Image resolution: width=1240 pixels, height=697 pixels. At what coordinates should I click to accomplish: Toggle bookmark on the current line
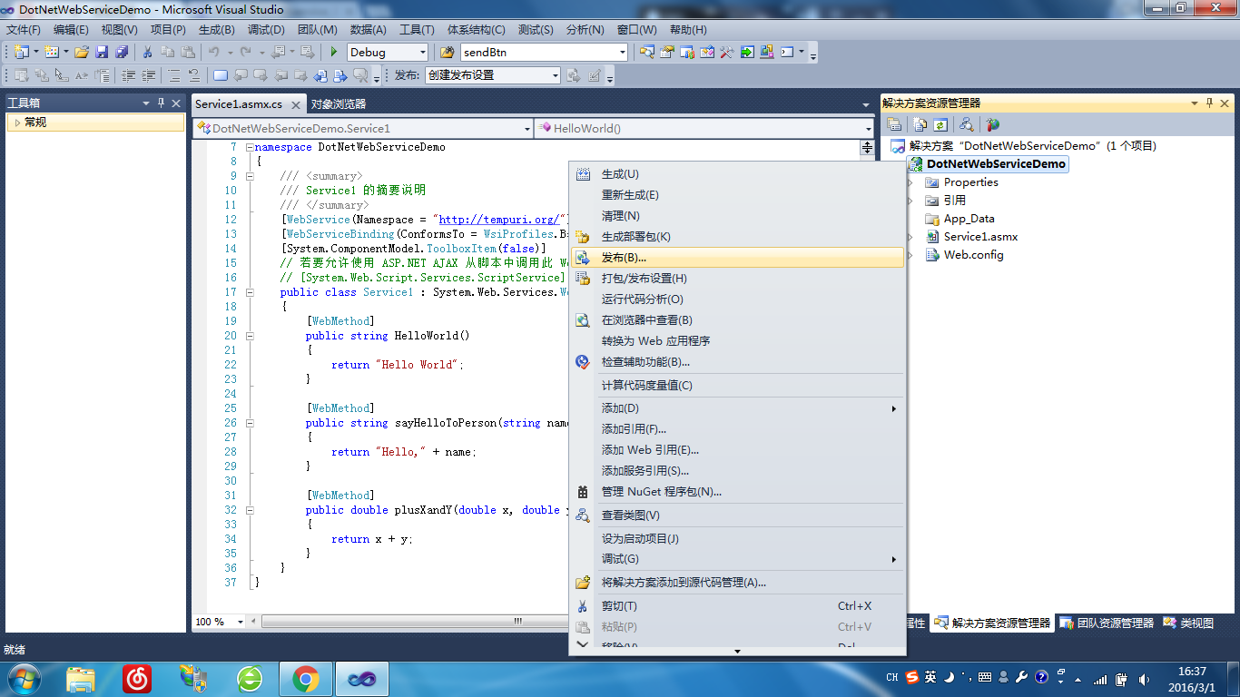coord(221,75)
